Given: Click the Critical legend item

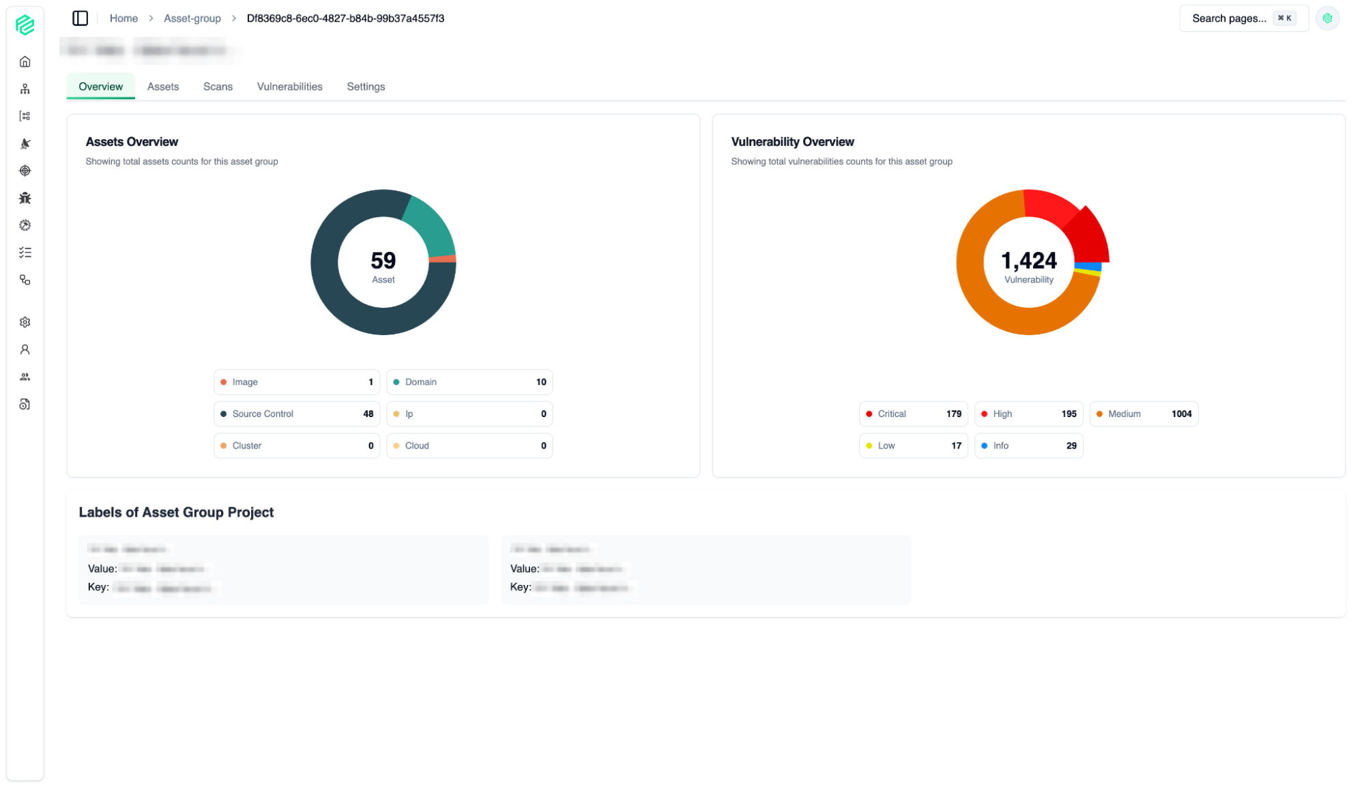Looking at the screenshot, I should click(x=913, y=414).
